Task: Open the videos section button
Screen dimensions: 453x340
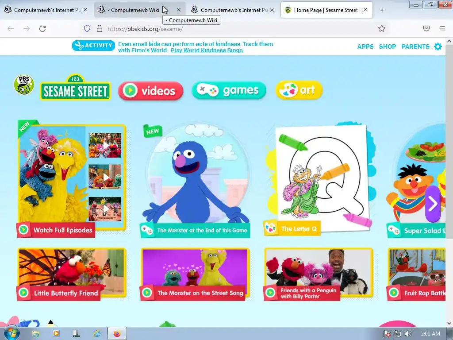Action: point(150,91)
